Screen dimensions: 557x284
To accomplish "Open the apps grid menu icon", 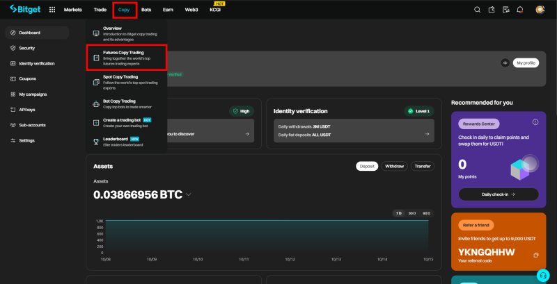I will (52, 10).
